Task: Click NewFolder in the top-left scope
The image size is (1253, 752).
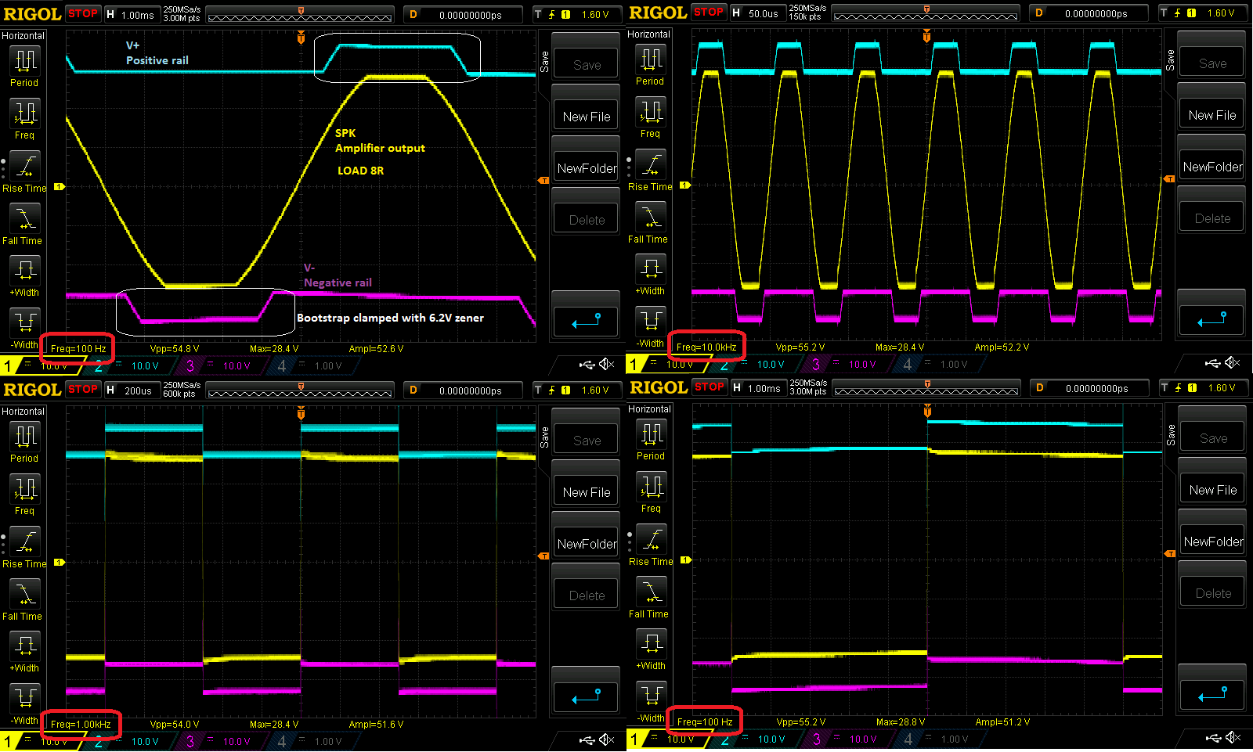Action: click(x=587, y=168)
